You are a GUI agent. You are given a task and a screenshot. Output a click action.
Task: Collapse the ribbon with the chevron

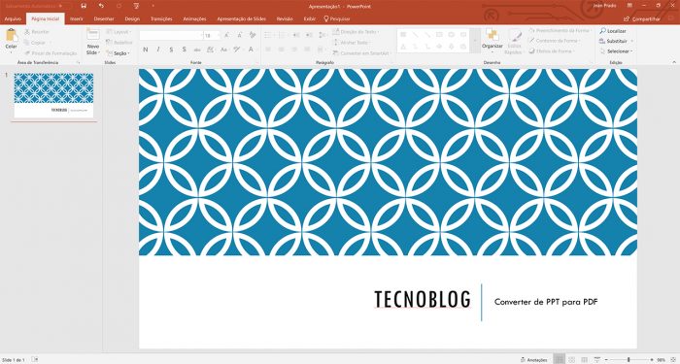pyautogui.click(x=674, y=62)
